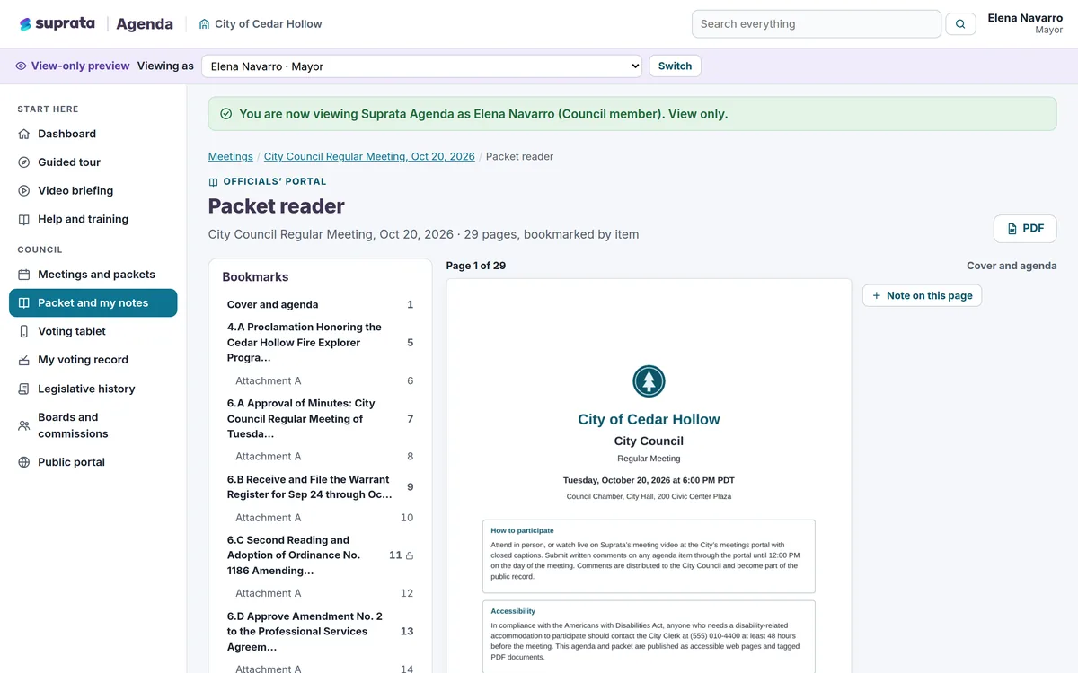Open Attachment A on page 6
Viewport: 1078px width, 673px height.
320,381
